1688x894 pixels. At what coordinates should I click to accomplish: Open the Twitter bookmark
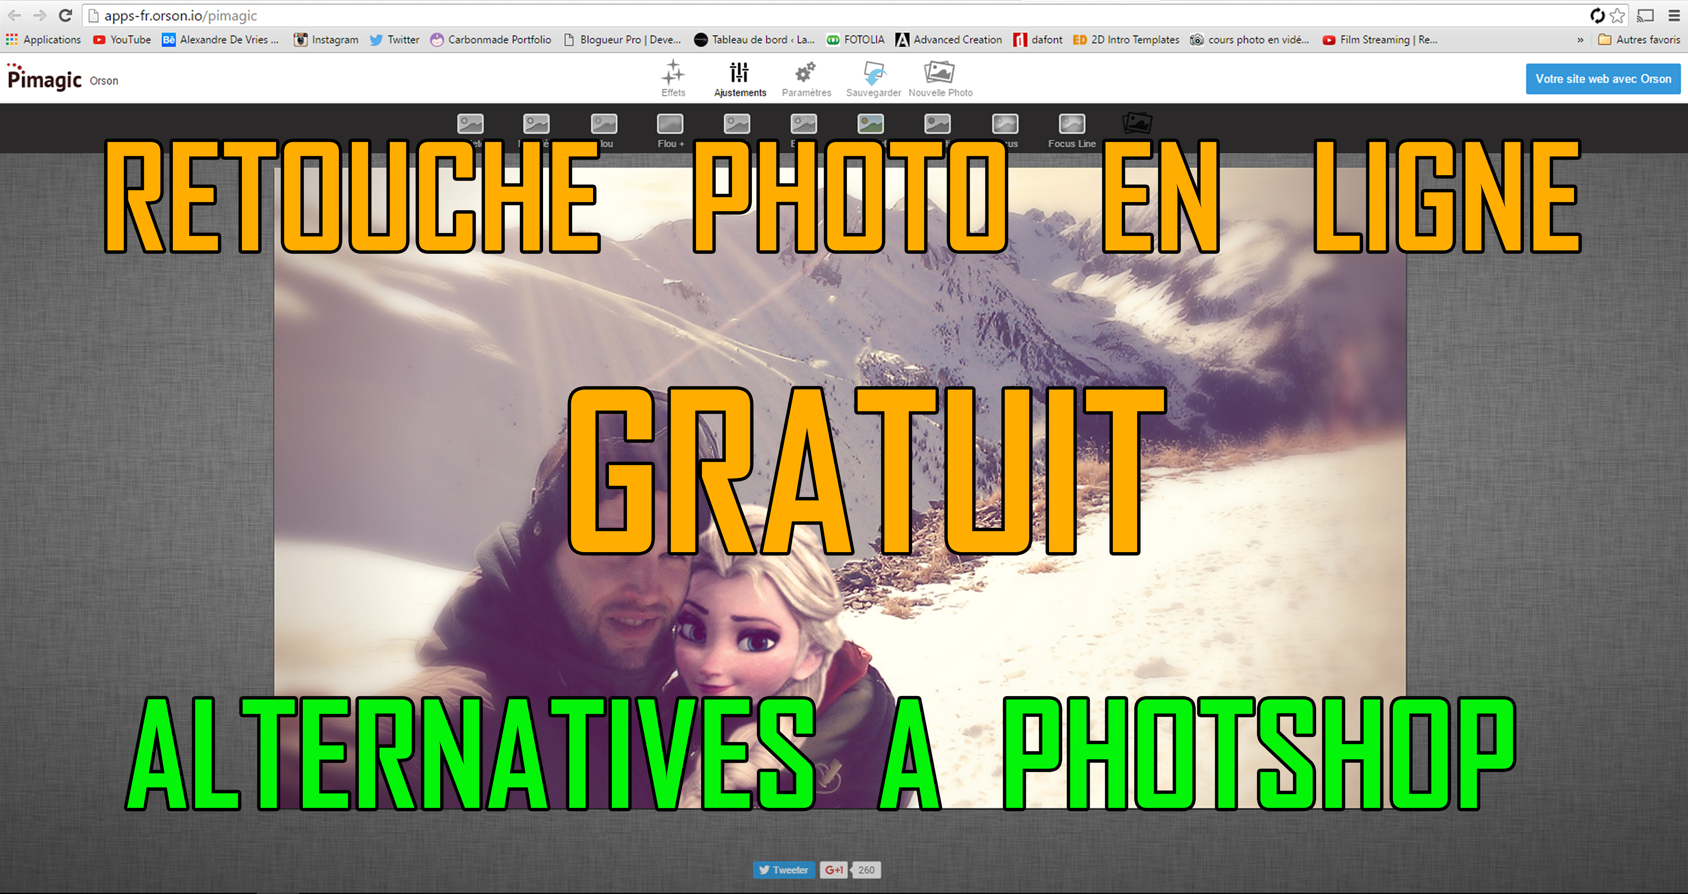(x=394, y=39)
